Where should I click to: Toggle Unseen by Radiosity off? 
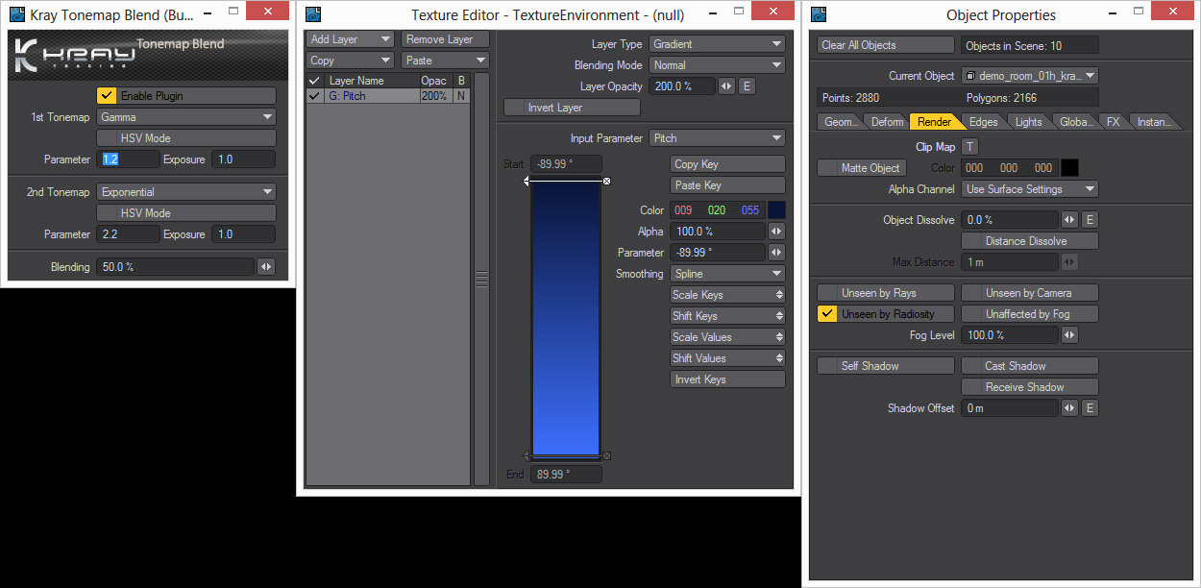[x=827, y=314]
